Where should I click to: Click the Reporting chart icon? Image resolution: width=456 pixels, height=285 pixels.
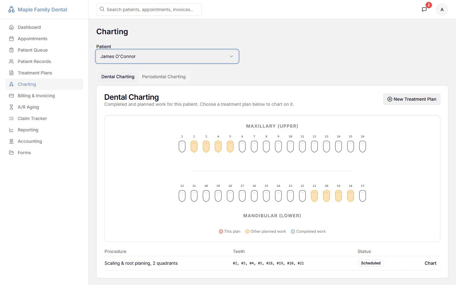[11, 130]
